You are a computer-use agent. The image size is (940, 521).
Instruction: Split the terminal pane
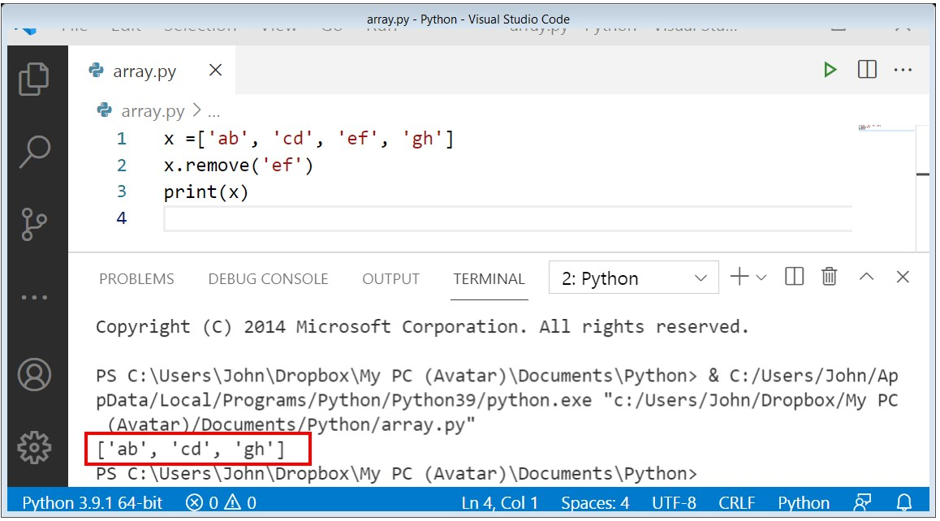tap(793, 277)
